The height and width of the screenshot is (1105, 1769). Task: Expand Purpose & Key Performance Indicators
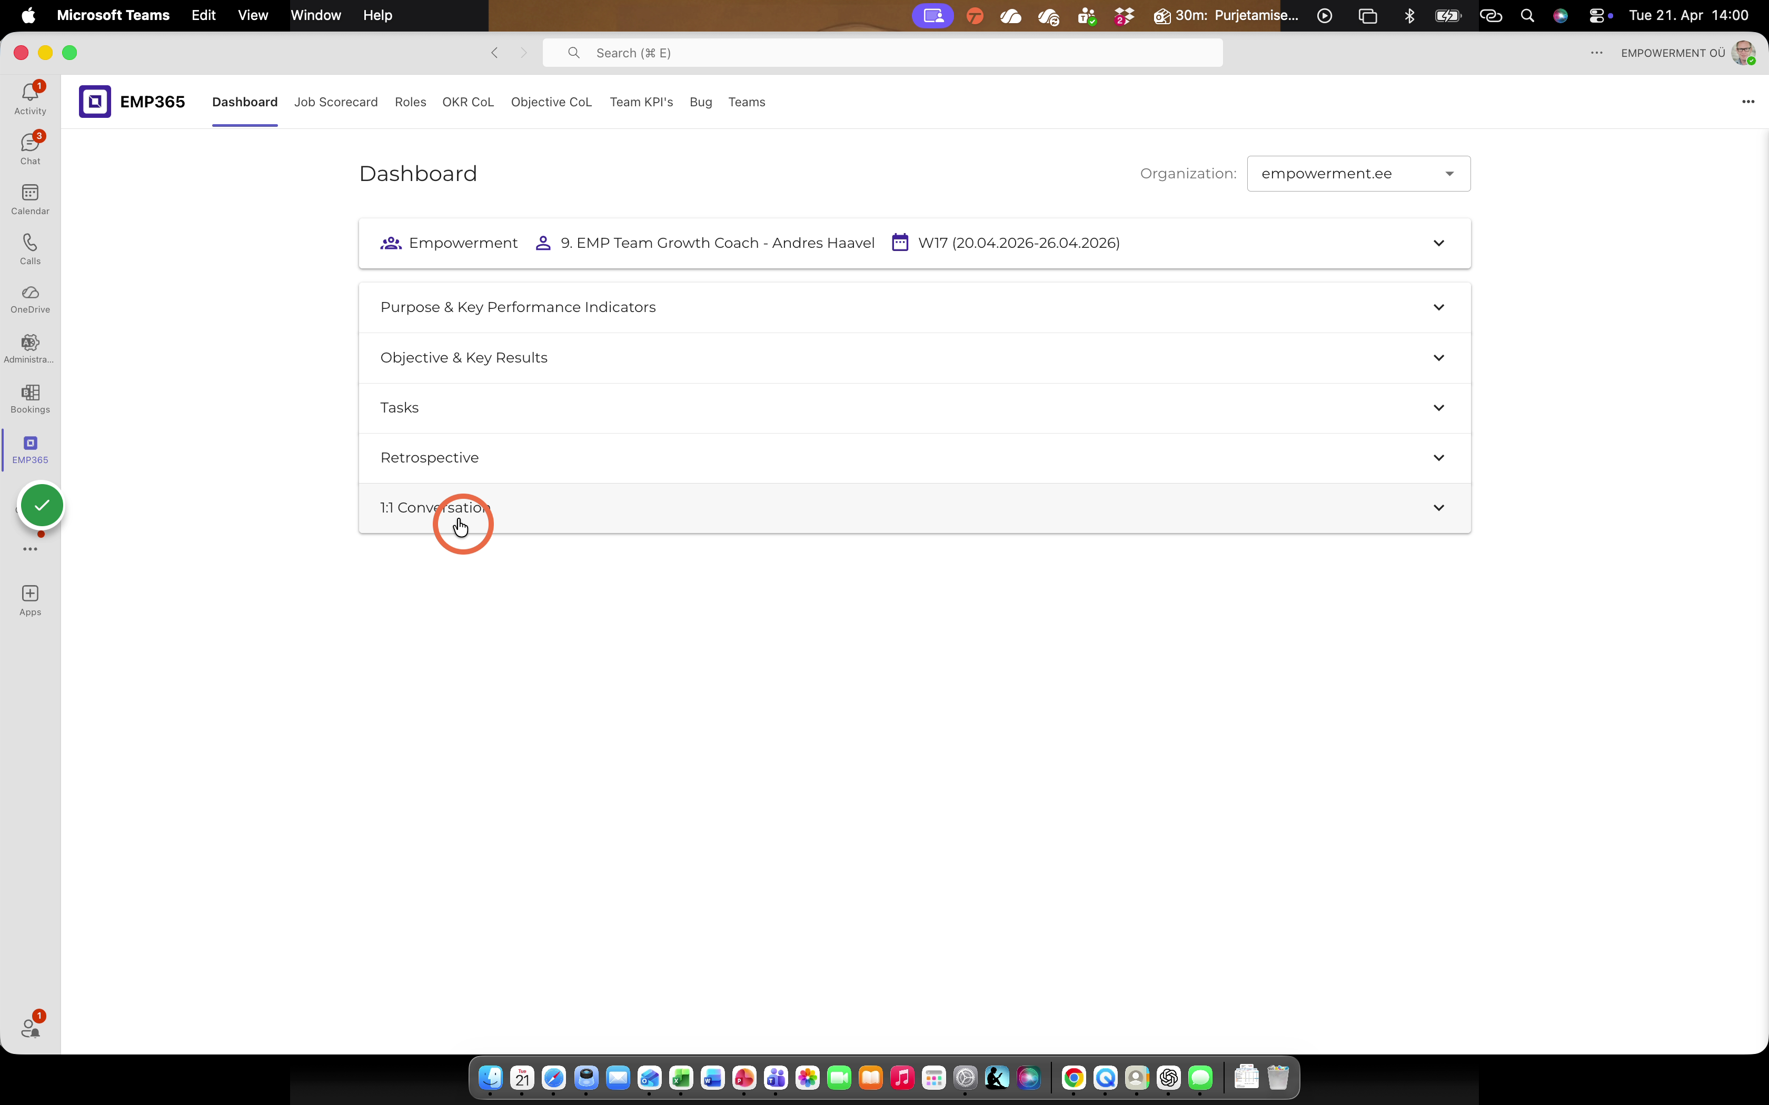(x=915, y=307)
